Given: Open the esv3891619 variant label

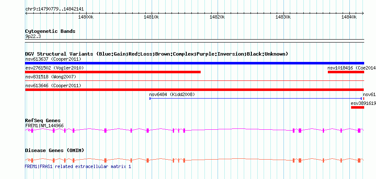Looking at the screenshot, I should 363,103.
